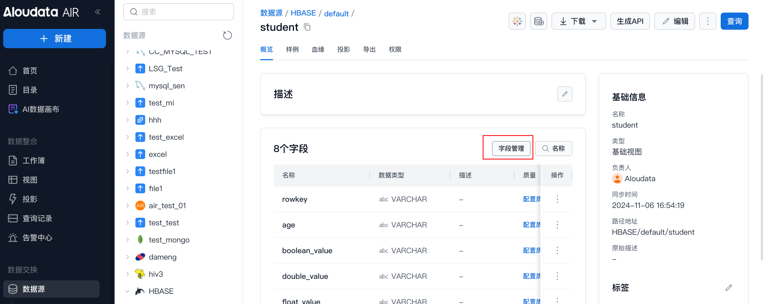Click the 字段管理 button
Image resolution: width=763 pixels, height=304 pixels.
[511, 148]
